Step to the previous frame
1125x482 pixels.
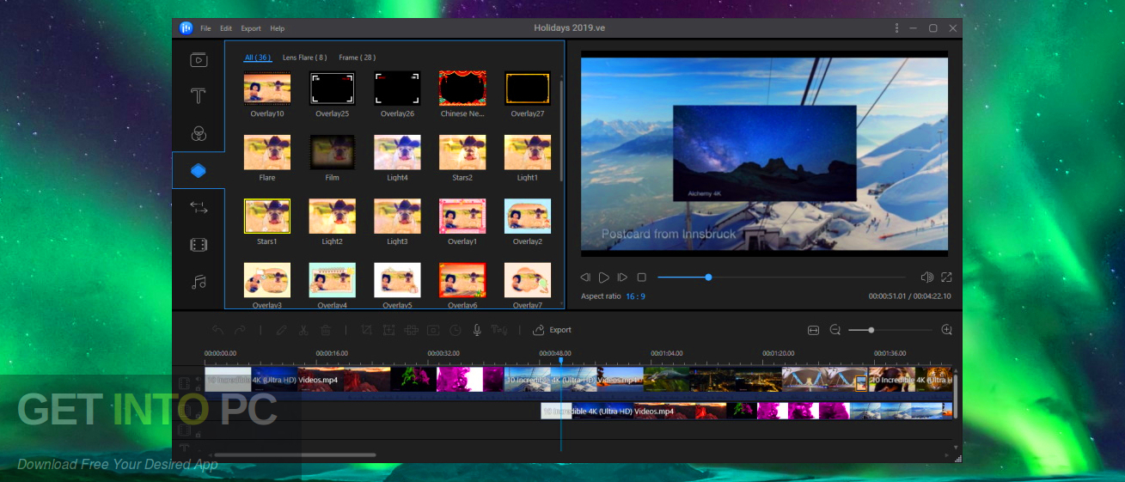click(585, 278)
